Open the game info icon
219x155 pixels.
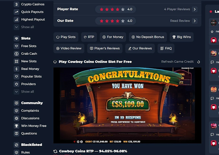(x=81, y=142)
